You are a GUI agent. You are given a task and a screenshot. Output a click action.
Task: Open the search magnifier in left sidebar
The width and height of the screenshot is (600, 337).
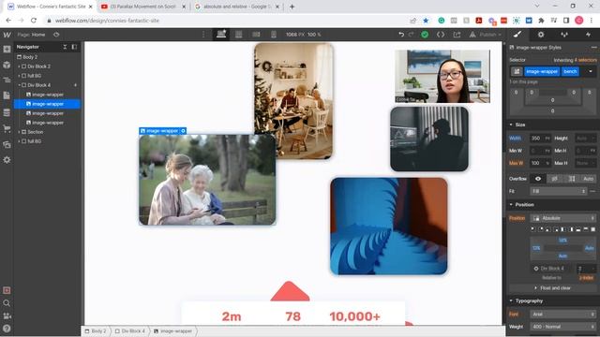click(7, 303)
